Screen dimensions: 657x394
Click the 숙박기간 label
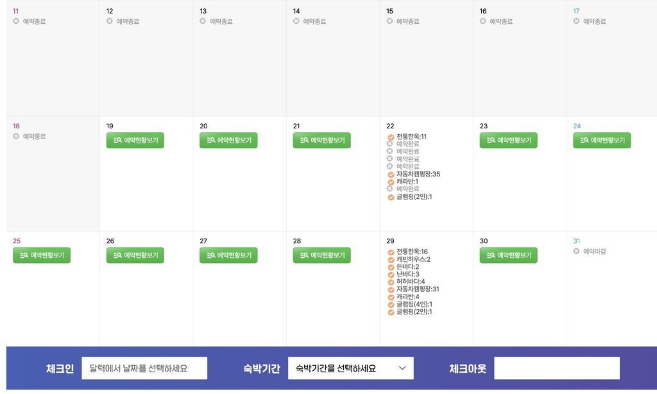[262, 368]
